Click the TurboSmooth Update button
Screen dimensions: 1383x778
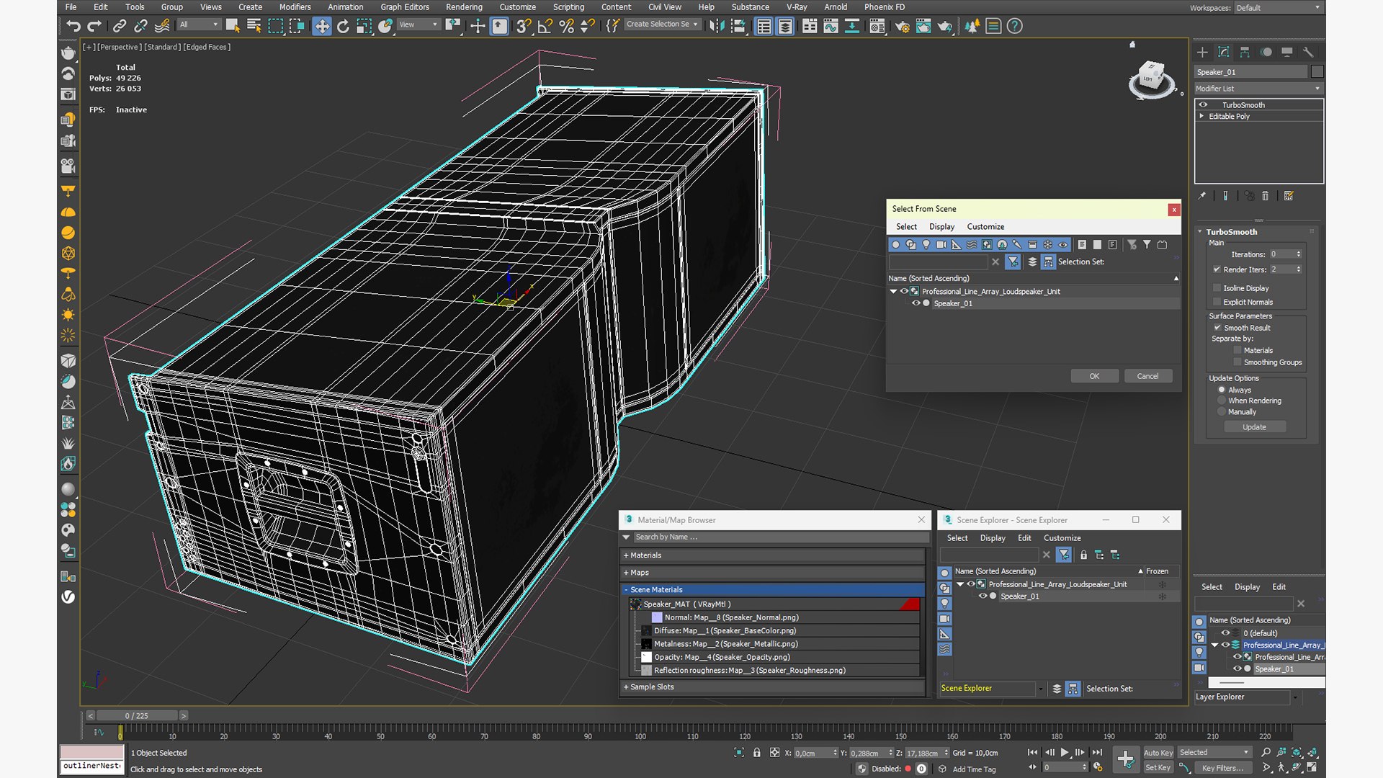tap(1254, 427)
